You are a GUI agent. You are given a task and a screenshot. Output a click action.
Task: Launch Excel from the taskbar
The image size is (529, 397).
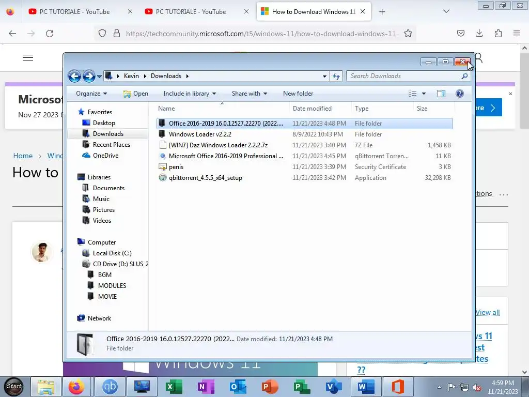tap(174, 387)
